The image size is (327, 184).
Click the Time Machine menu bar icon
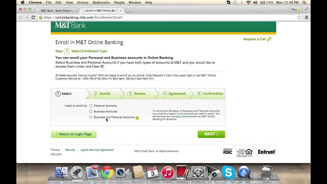tap(235, 2)
